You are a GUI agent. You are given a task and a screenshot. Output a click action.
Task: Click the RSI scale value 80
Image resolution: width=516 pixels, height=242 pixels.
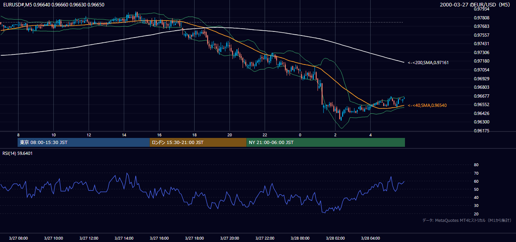tap(476, 165)
